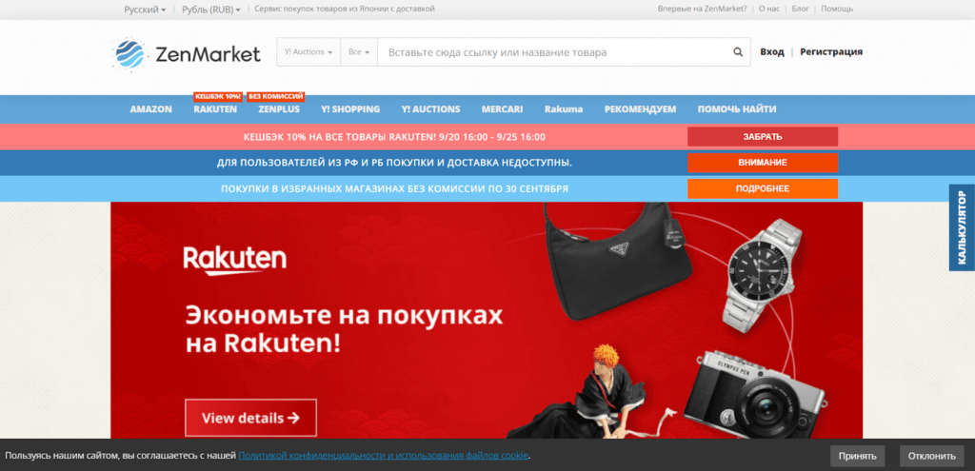
Task: Click the ПОДРОБНЕЕ button
Action: pyautogui.click(x=763, y=189)
